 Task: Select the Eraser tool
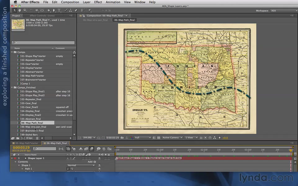coord(76,10)
